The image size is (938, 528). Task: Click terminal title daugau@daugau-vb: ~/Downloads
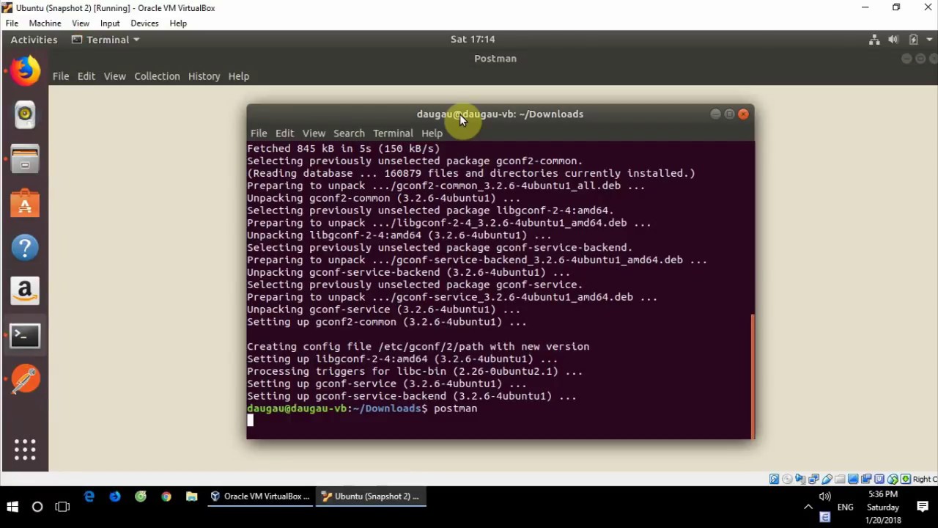click(500, 114)
